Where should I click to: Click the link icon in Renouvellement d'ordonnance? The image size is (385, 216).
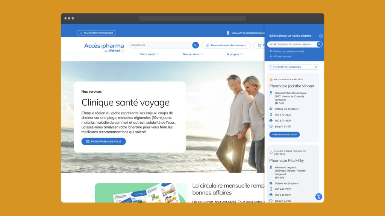tap(208, 45)
